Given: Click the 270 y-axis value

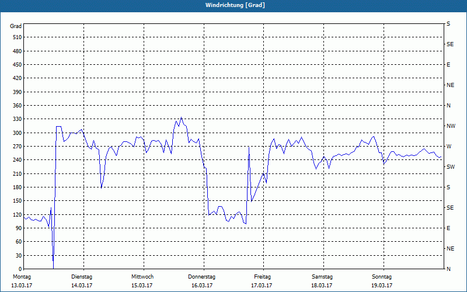Looking at the screenshot, I should 18,147.
